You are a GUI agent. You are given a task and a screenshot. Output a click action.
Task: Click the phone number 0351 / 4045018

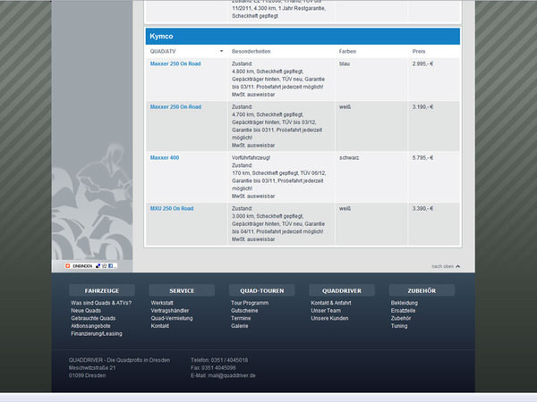(229, 360)
